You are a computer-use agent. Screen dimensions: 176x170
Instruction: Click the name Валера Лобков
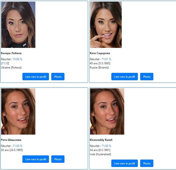point(11,53)
